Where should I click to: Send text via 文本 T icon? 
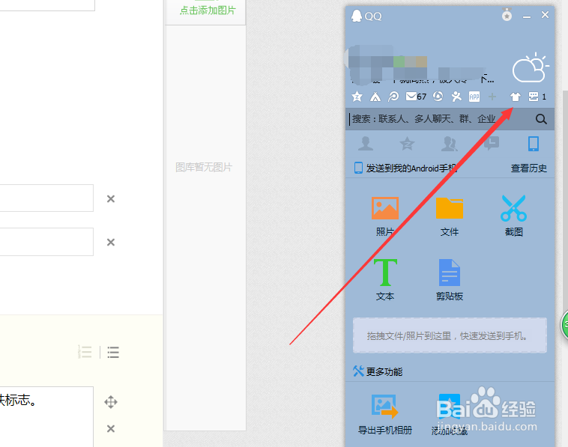[385, 280]
